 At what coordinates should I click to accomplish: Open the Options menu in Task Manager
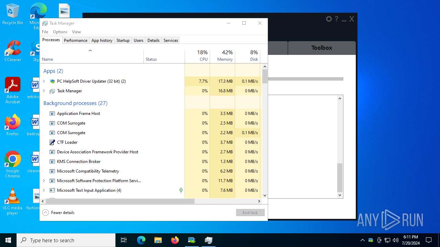point(60,32)
